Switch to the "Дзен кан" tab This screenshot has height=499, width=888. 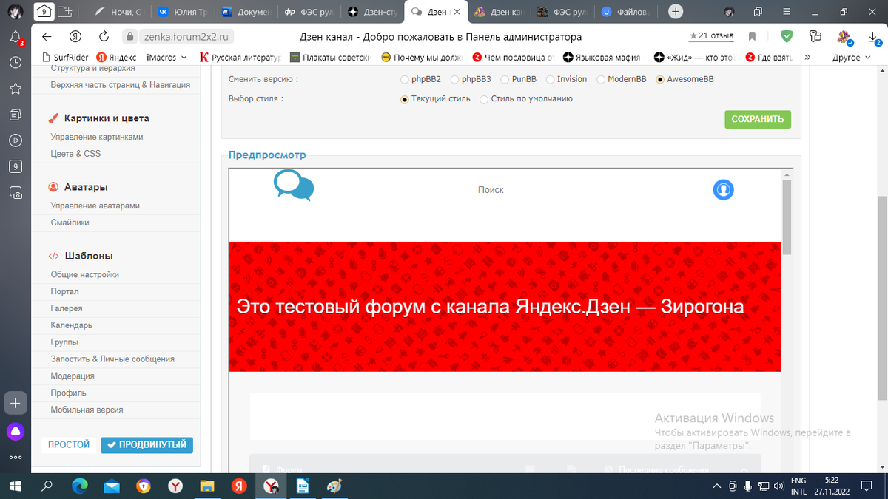[x=501, y=11]
